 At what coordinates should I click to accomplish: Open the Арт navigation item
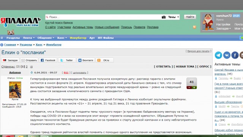(x=92, y=38)
